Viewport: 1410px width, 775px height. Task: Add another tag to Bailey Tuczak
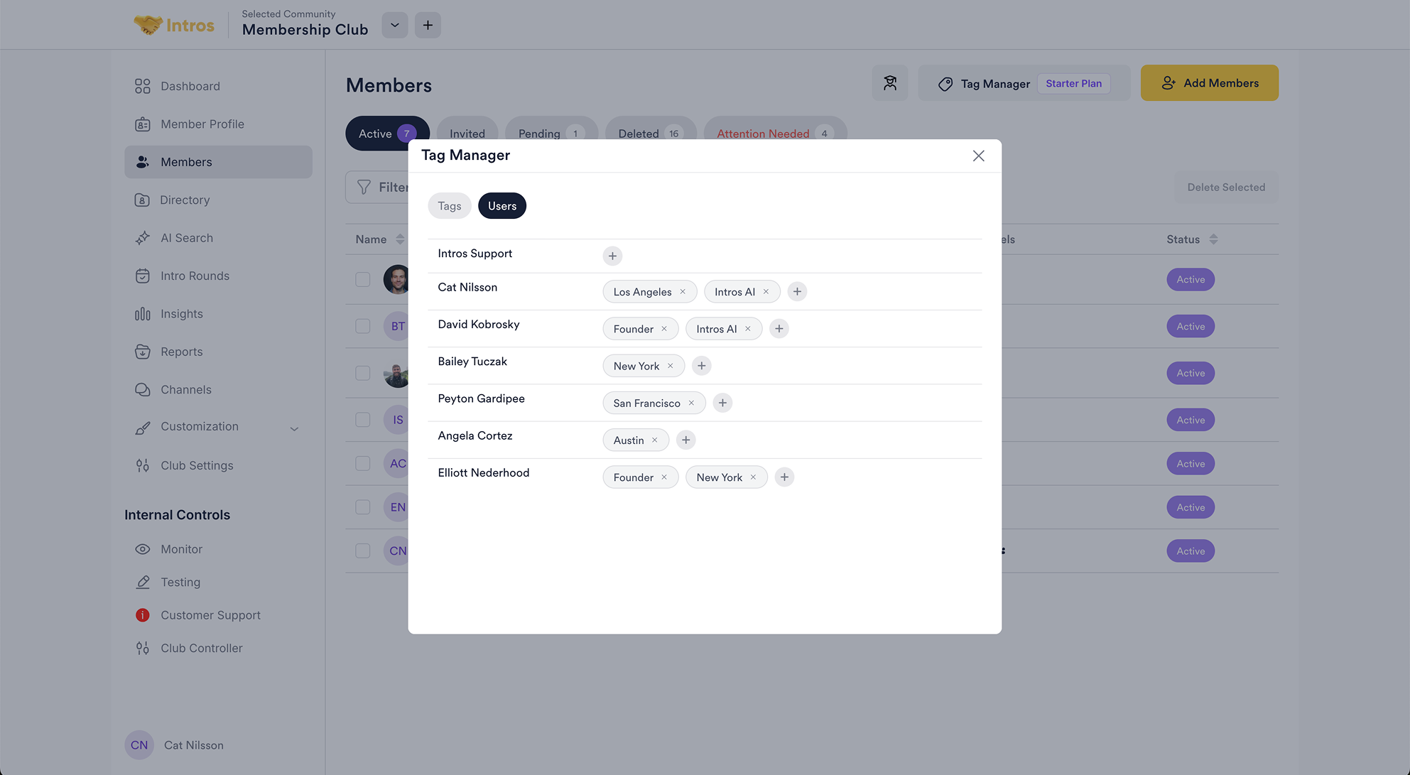[701, 366]
